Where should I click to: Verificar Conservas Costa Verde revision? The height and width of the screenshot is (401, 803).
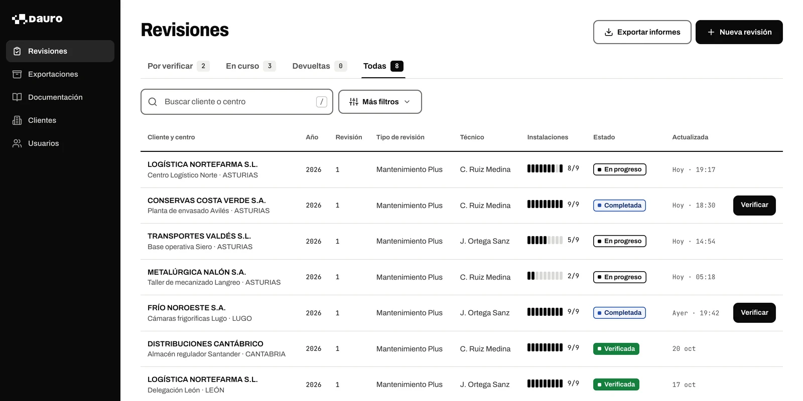click(754, 206)
